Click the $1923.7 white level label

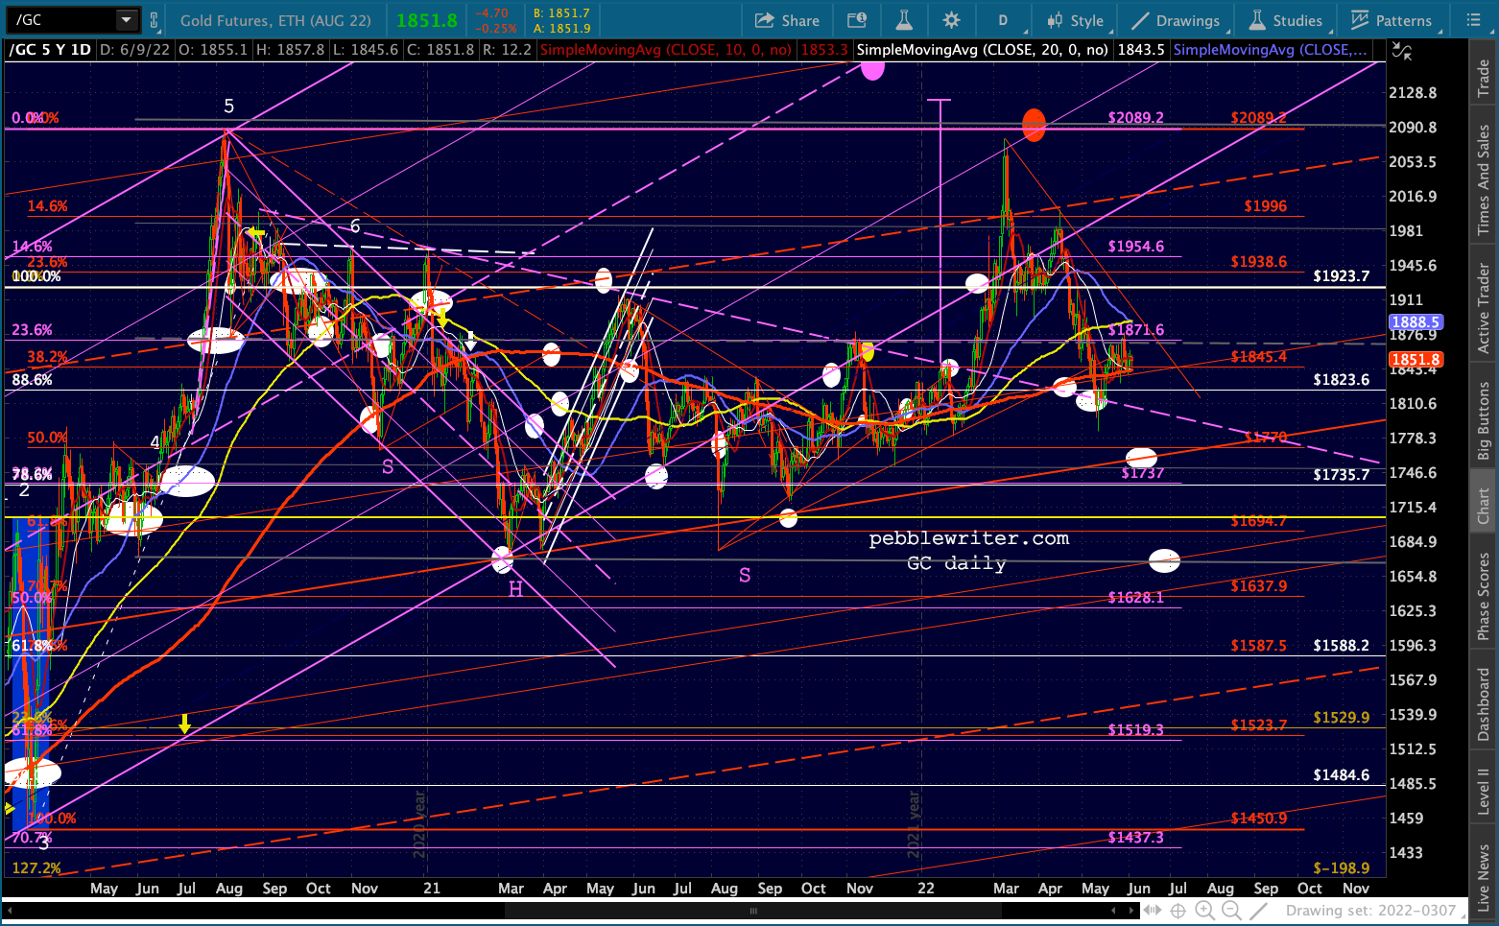(1341, 276)
